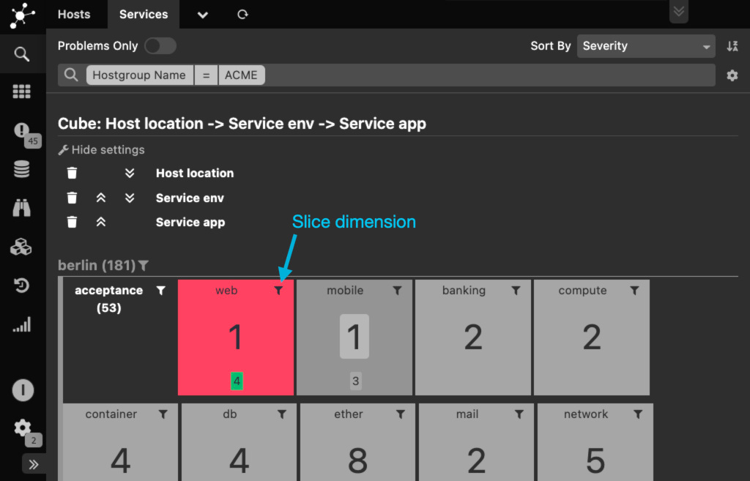Click the ether tile count 8
The image size is (750, 481).
coord(357,461)
